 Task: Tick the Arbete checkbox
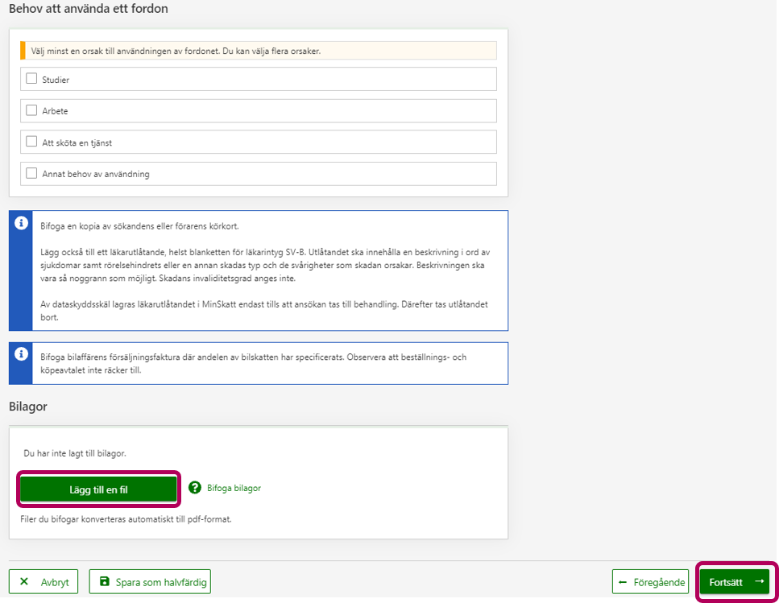click(31, 110)
